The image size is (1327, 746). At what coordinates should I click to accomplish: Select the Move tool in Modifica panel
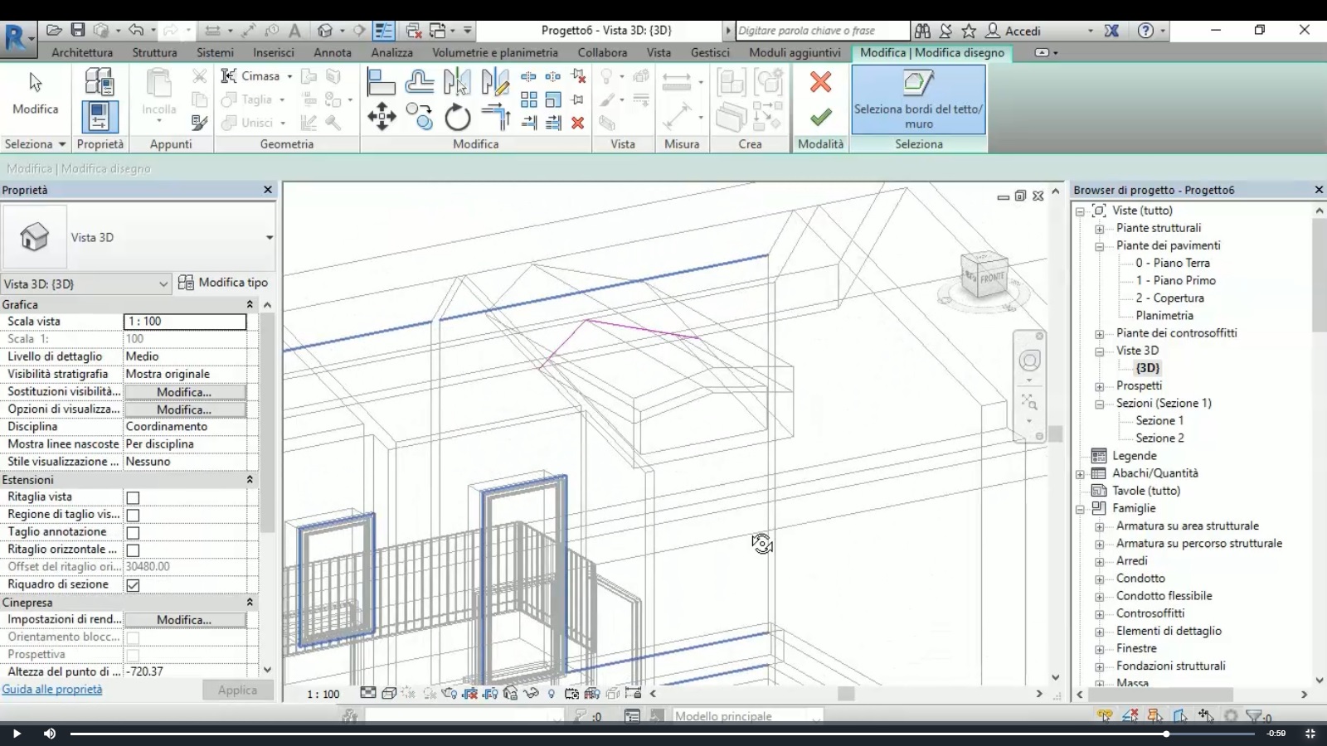(x=382, y=117)
